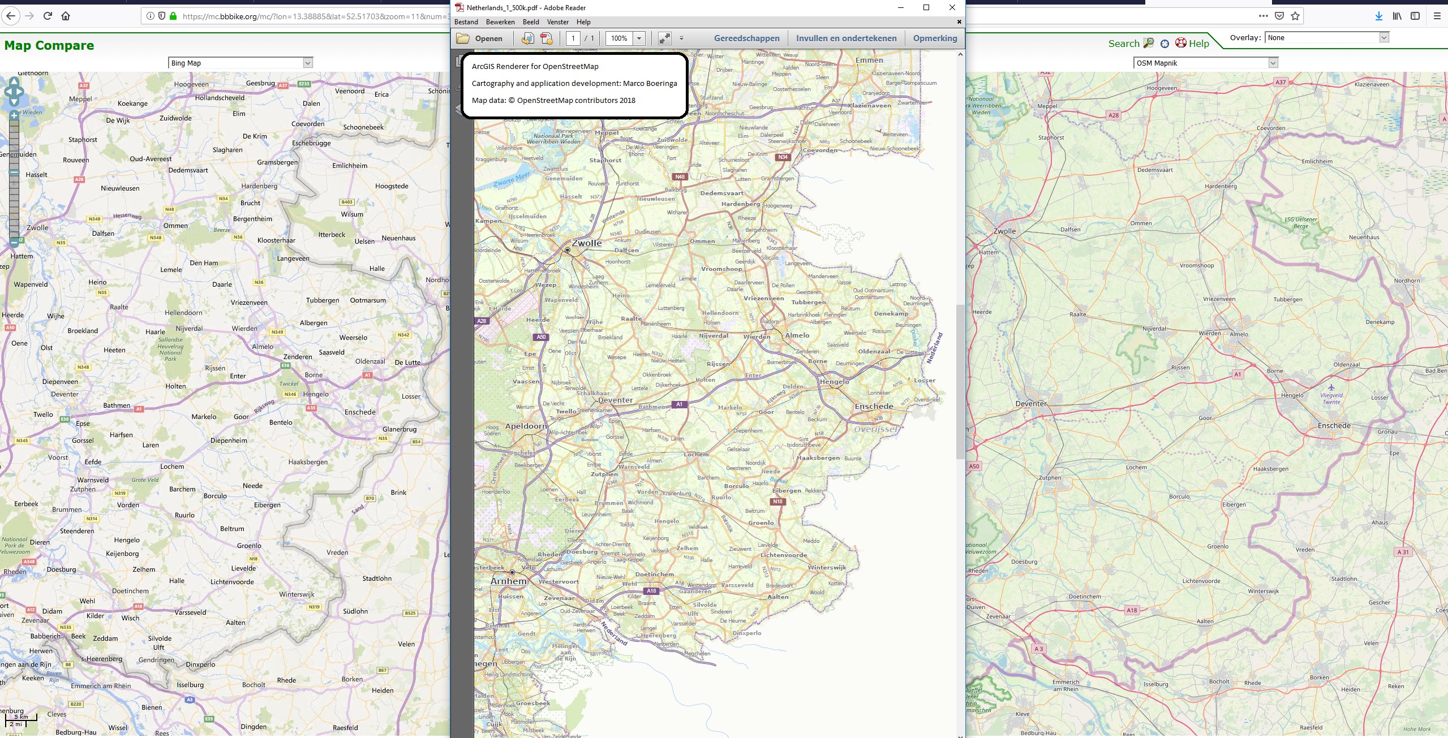Click the Adobe Reader Openen folder icon
Image resolution: width=1448 pixels, height=738 pixels.
463,38
